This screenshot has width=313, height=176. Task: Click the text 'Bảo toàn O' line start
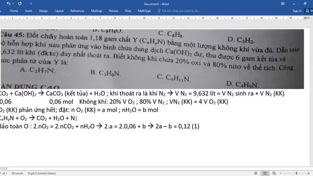pyautogui.click(x=14, y=126)
